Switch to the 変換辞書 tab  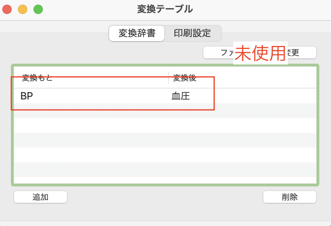(136, 33)
